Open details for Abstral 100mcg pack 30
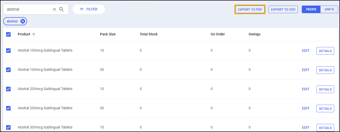The width and height of the screenshot is (340, 132). coord(325,70)
